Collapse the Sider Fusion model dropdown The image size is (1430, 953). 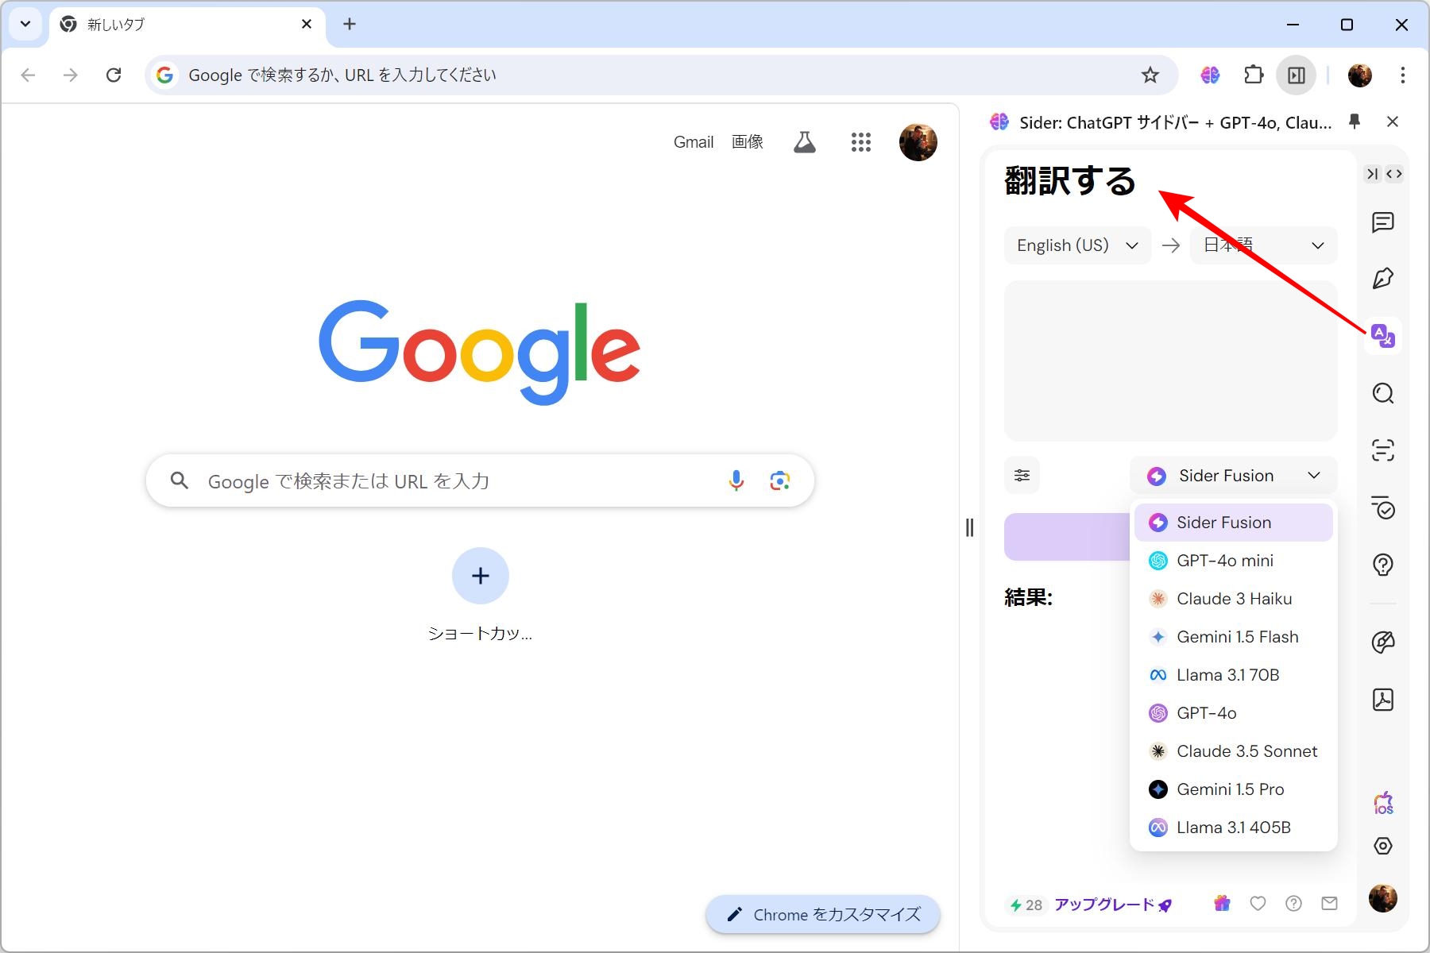pos(1233,476)
